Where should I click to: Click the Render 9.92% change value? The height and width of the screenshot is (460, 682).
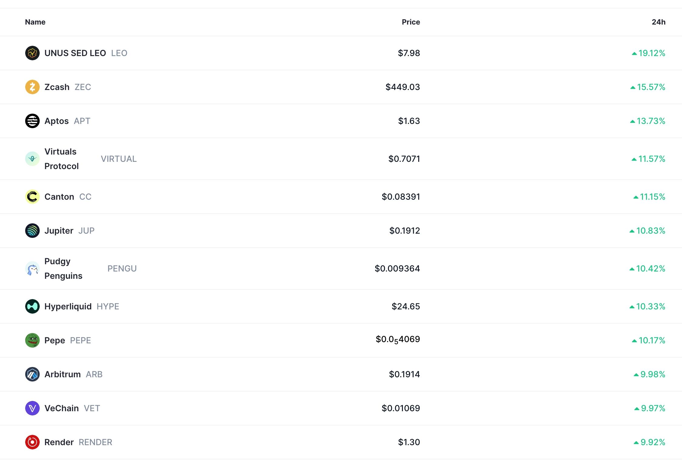[652, 442]
